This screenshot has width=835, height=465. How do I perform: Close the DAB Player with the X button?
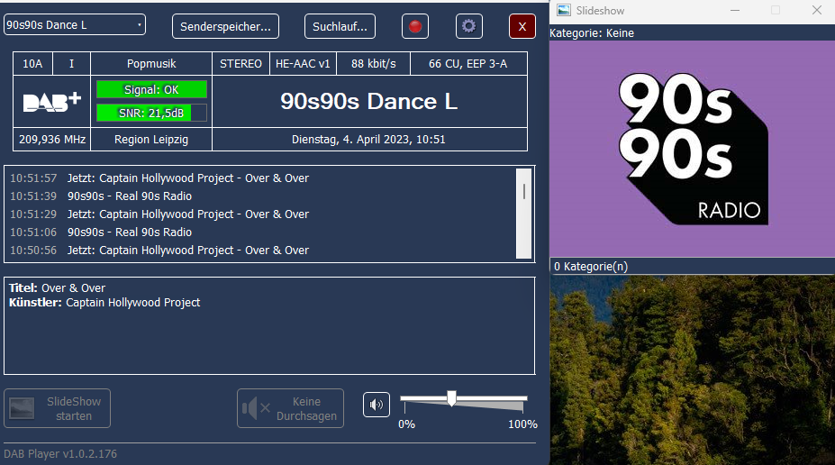(x=522, y=26)
